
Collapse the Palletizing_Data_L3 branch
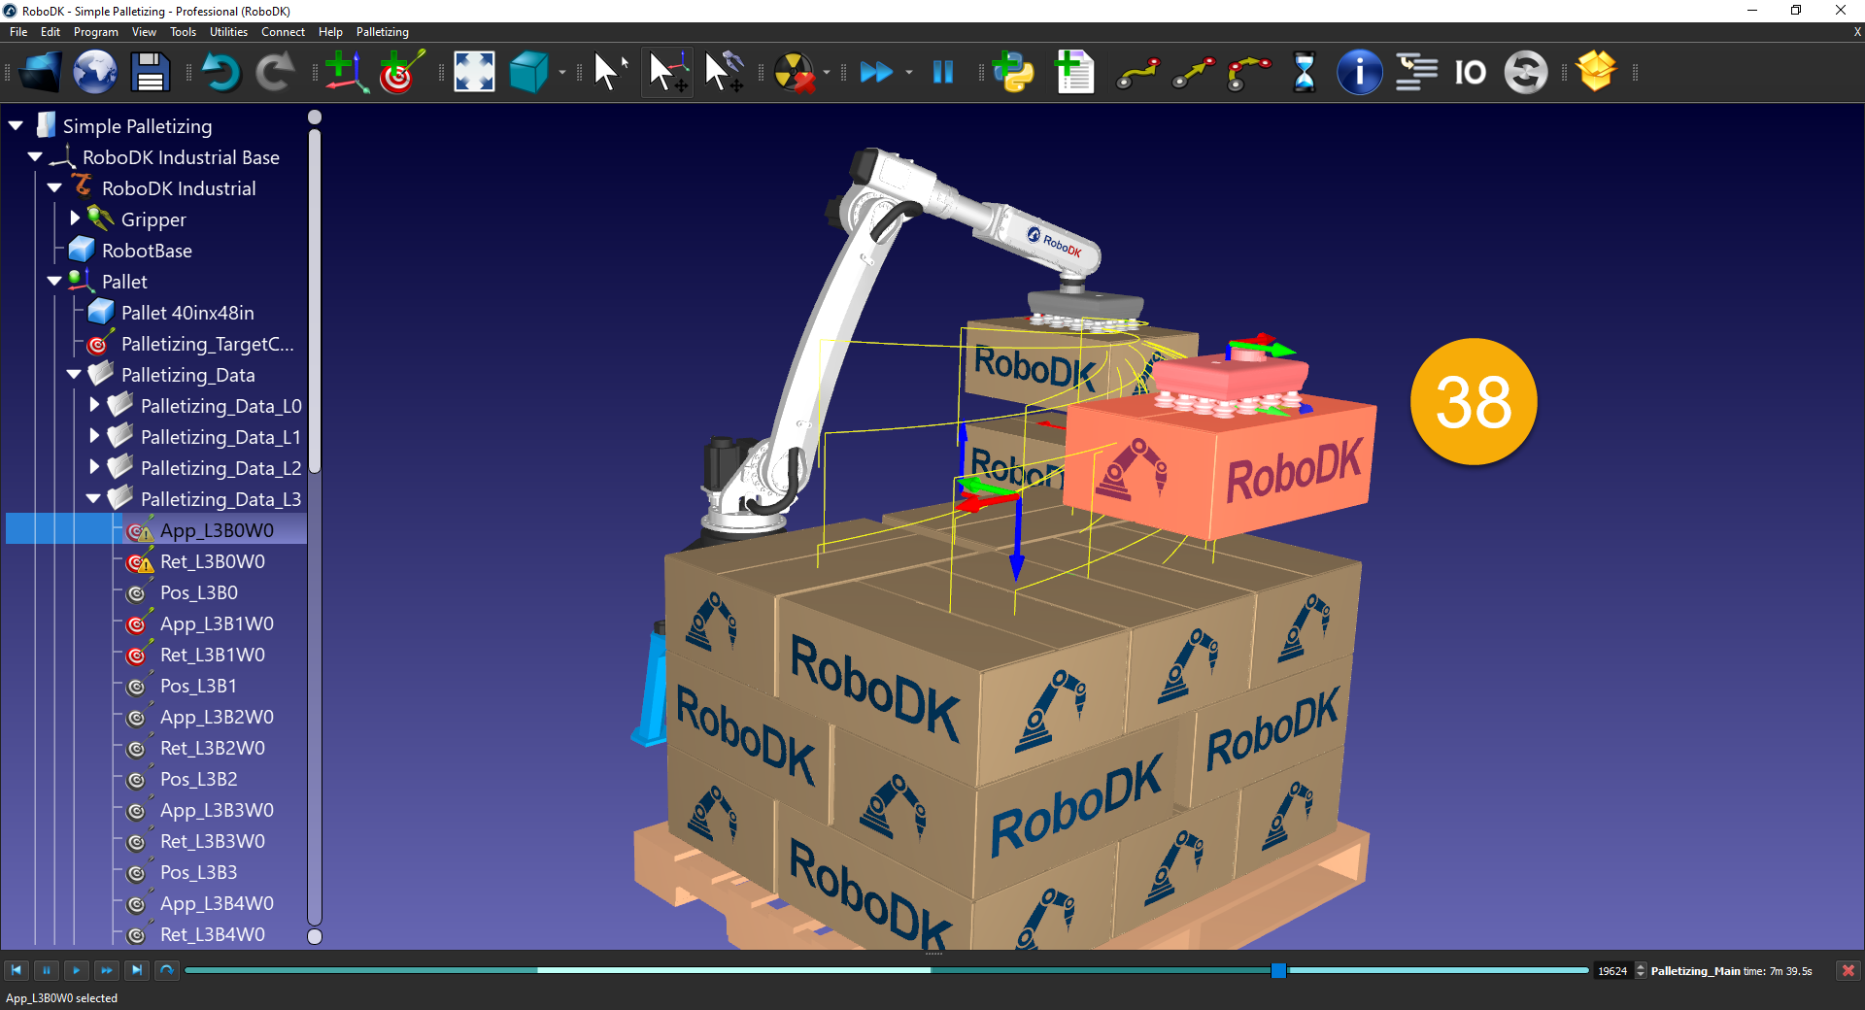[94, 498]
